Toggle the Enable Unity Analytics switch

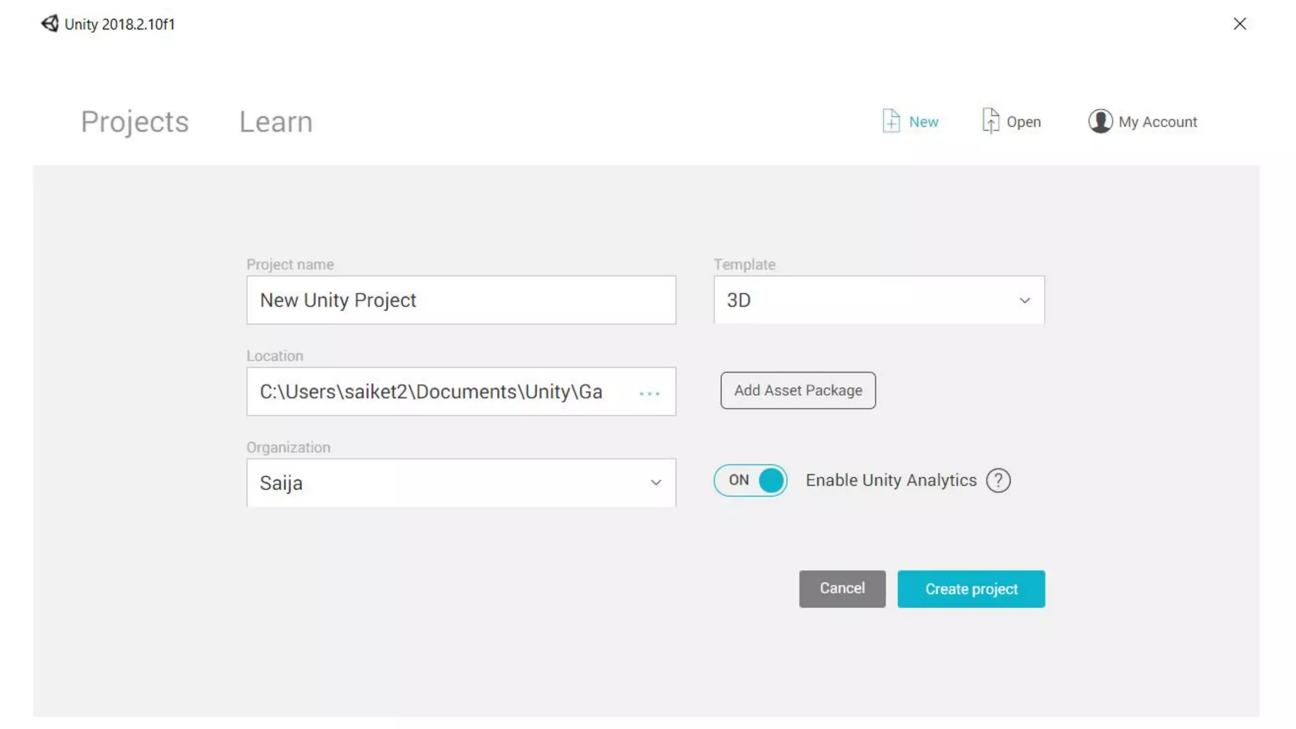751,480
